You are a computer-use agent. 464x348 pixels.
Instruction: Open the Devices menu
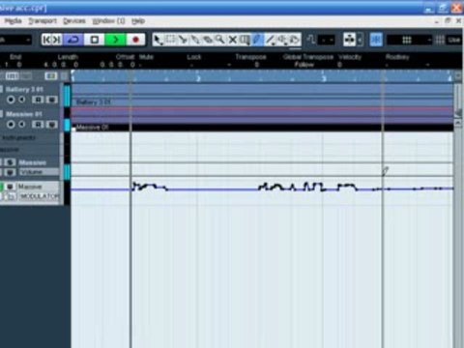[74, 21]
